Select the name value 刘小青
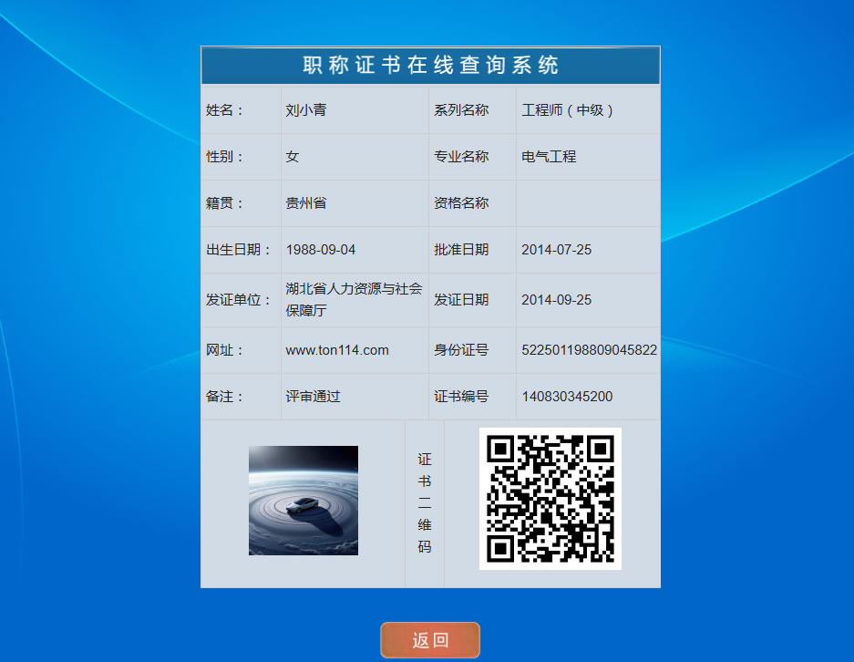 point(306,110)
